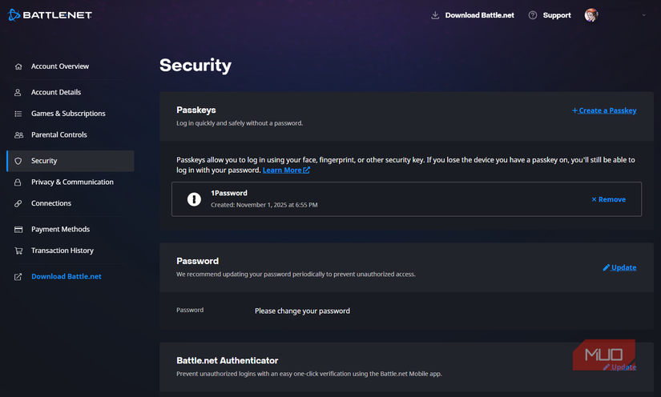Viewport: 661px width, 397px height.
Task: Click the pencil icon beside Password Update
Action: (x=607, y=267)
